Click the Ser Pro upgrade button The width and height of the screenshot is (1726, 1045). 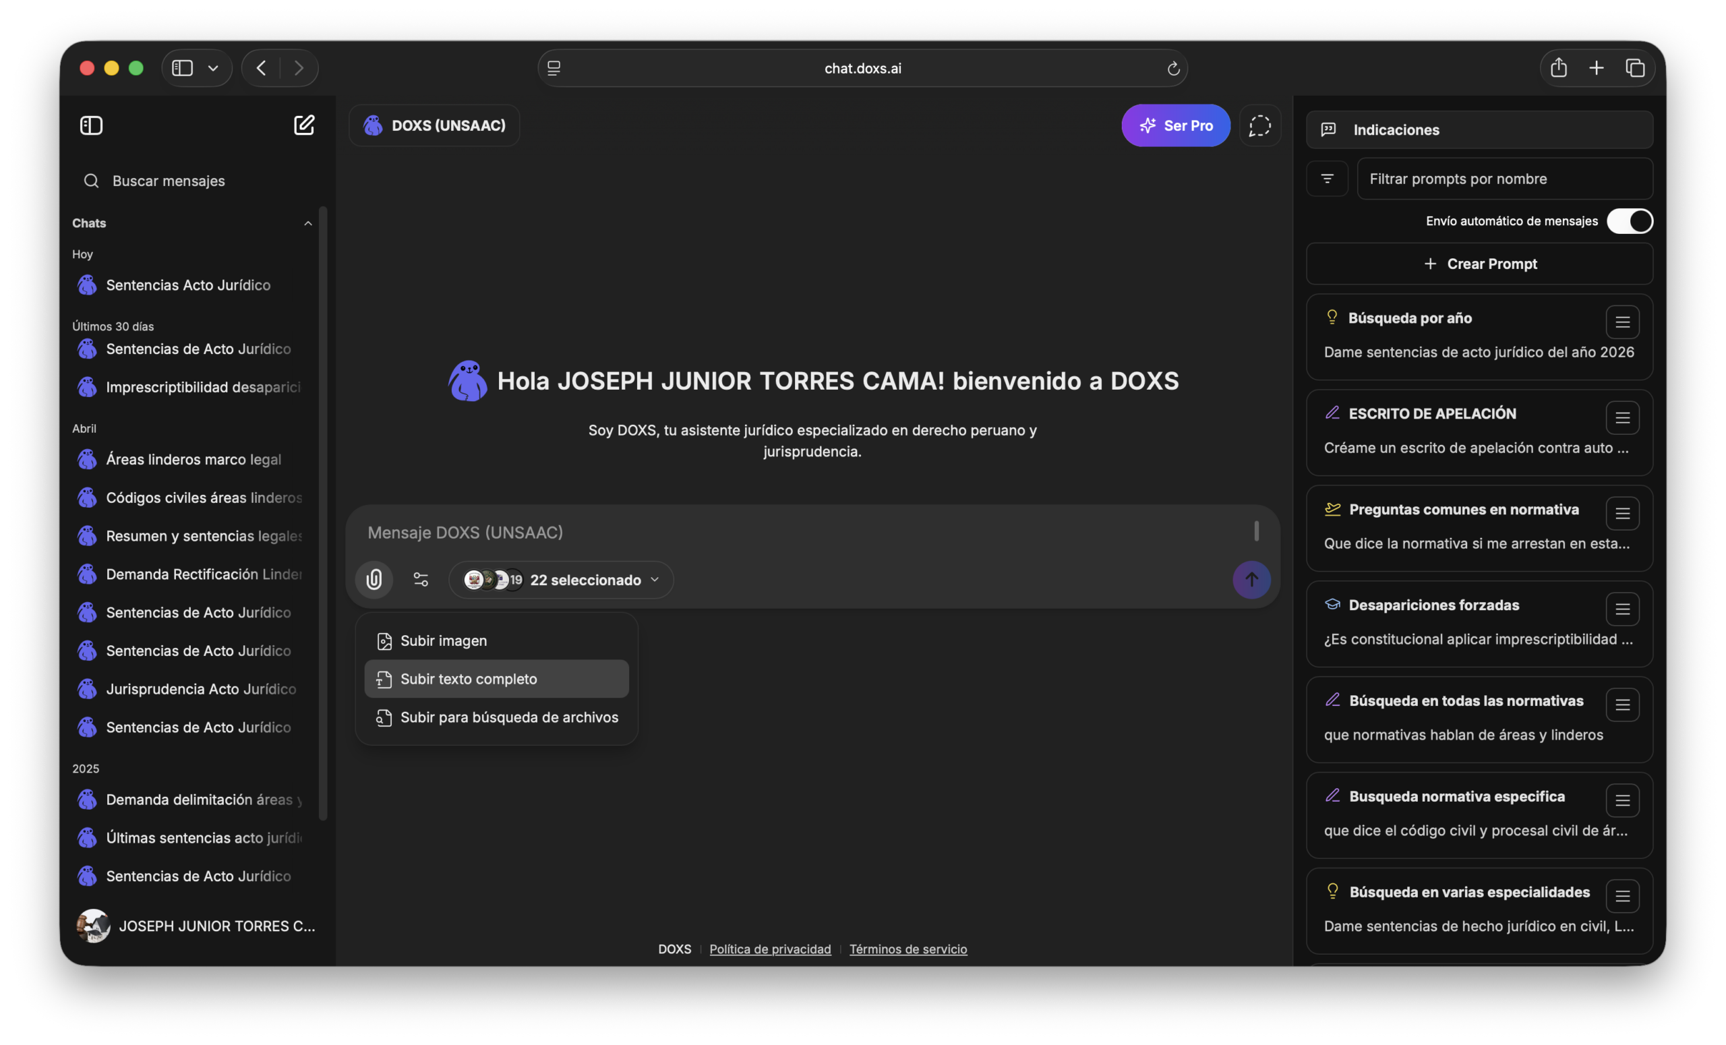(1175, 125)
